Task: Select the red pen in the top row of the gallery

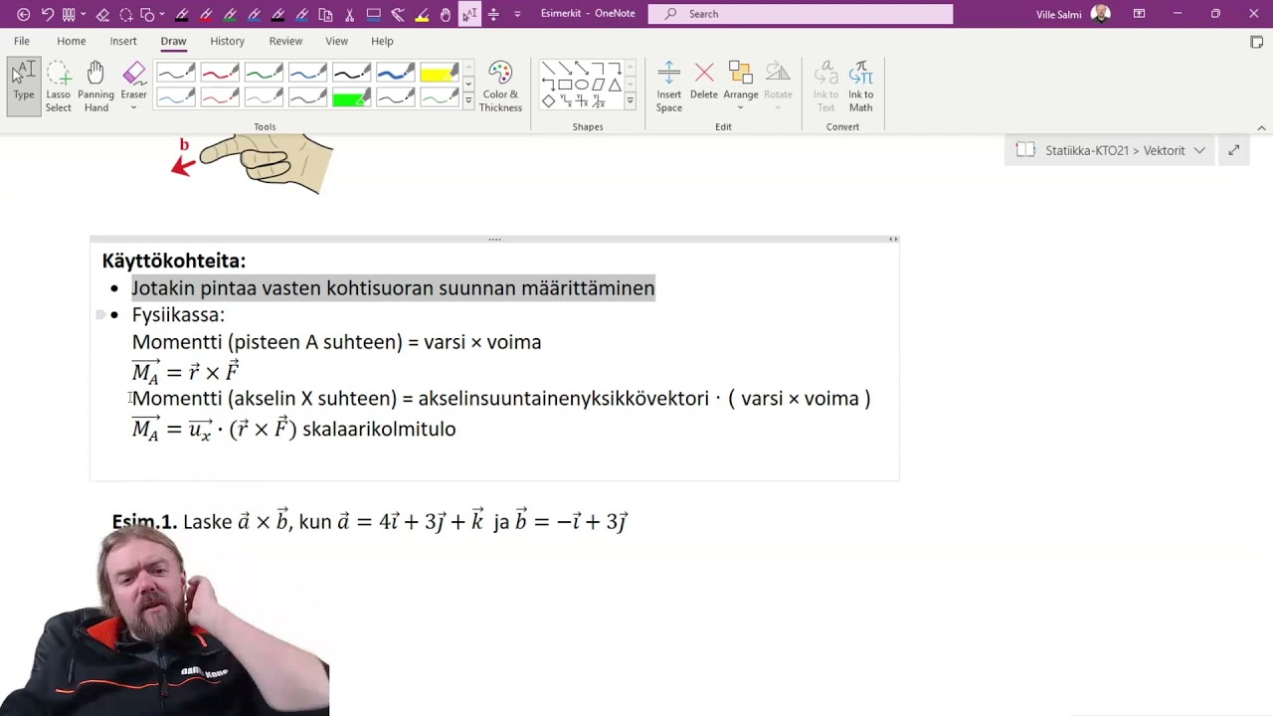Action: click(220, 73)
